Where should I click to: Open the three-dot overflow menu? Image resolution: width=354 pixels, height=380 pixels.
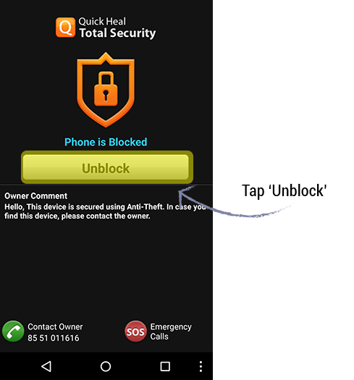201,366
